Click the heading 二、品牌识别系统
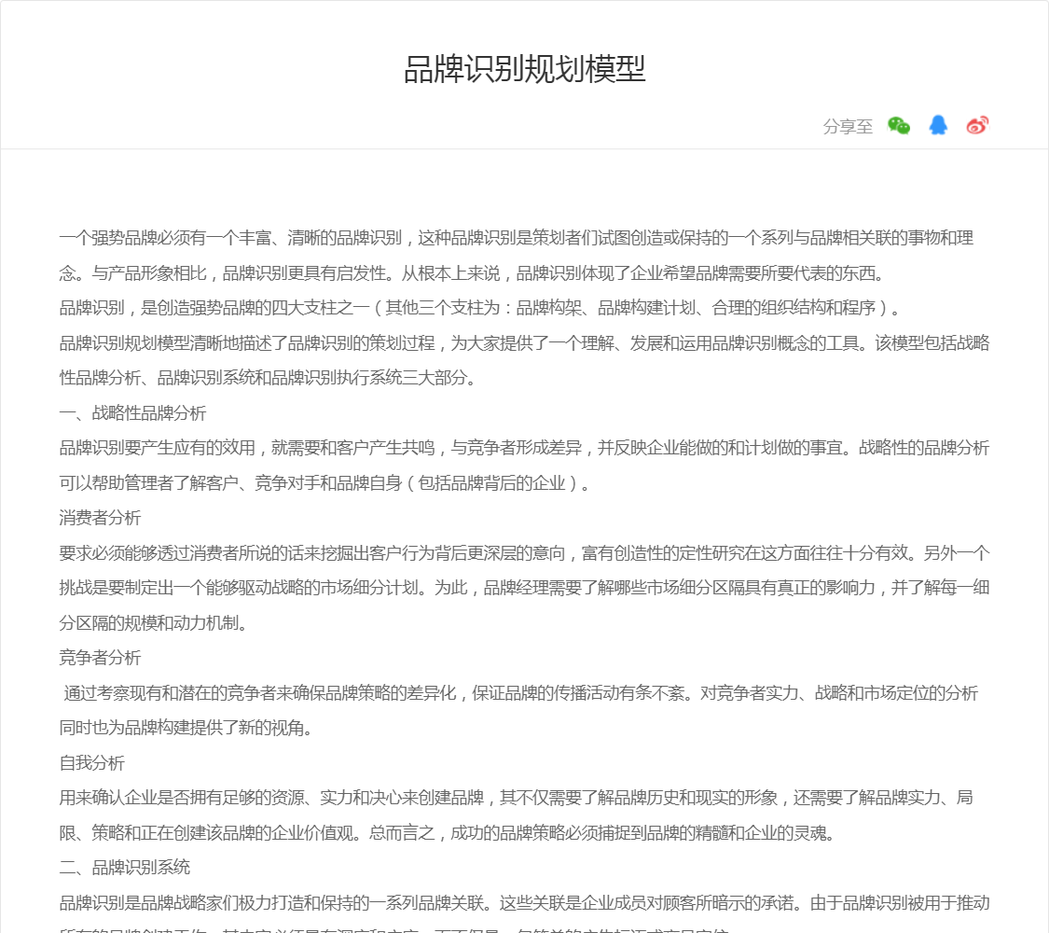This screenshot has height=933, width=1049. 124,867
